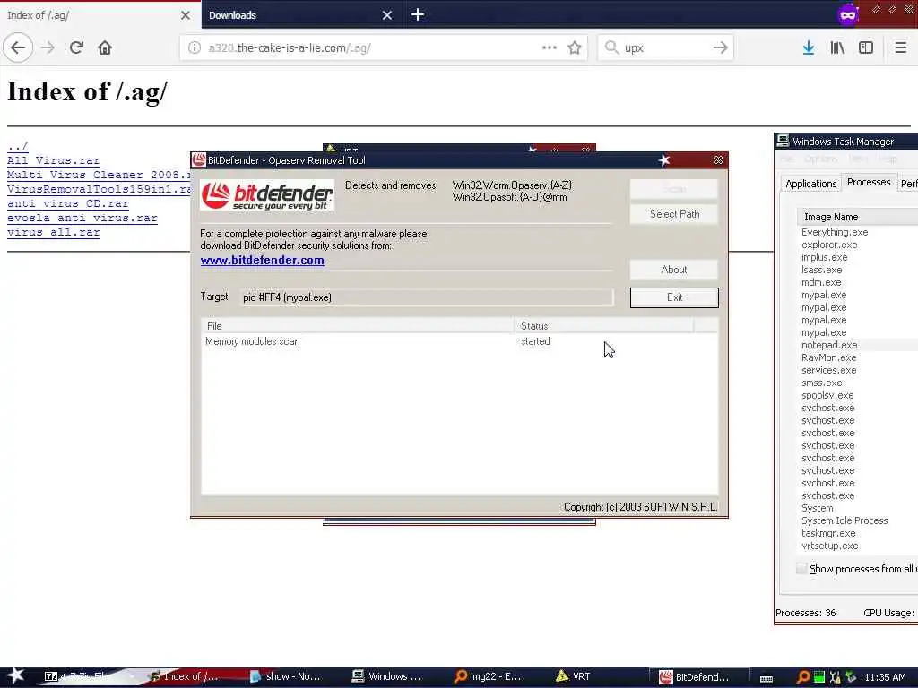The height and width of the screenshot is (688, 918).
Task: Switch to Windows Task Manager taskbar item
Action: point(387,676)
